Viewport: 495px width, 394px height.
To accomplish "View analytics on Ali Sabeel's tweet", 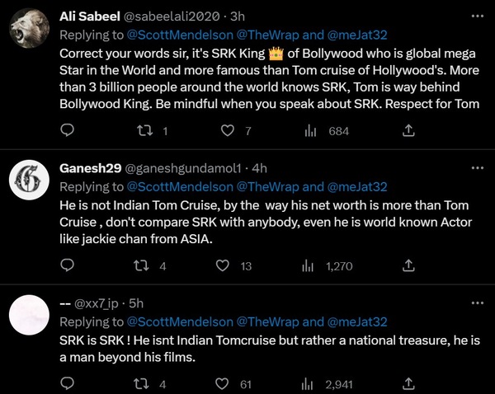I will coord(311,131).
